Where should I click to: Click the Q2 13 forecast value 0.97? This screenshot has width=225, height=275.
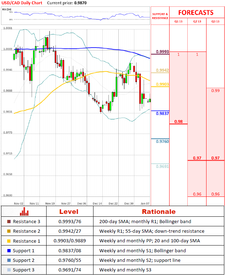coord(197,158)
